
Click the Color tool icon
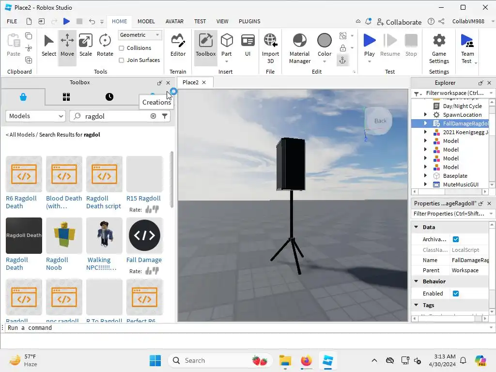(x=325, y=41)
